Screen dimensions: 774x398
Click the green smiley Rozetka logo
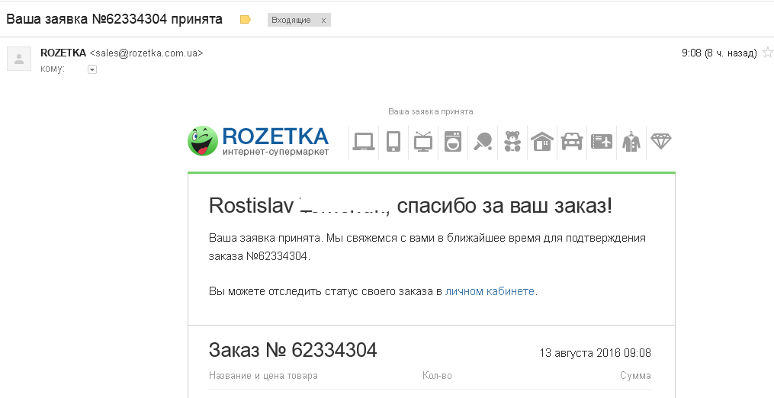pos(203,141)
